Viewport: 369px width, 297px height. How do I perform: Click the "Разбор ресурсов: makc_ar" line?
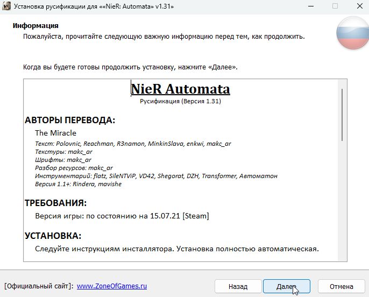pyautogui.click(x=74, y=168)
